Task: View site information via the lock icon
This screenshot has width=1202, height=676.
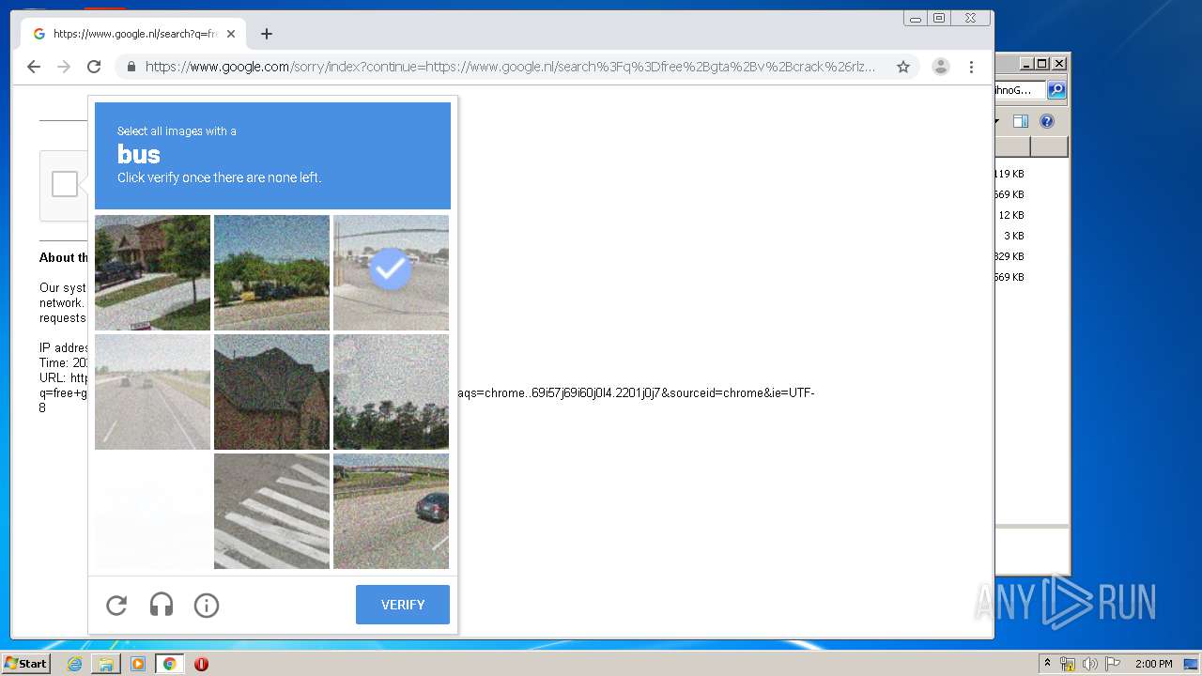Action: [x=131, y=67]
